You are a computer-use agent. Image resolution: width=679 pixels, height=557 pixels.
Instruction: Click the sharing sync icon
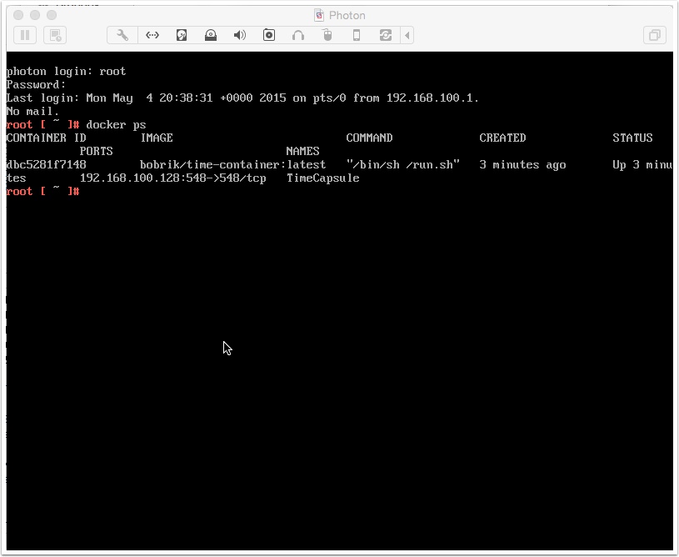click(x=386, y=35)
